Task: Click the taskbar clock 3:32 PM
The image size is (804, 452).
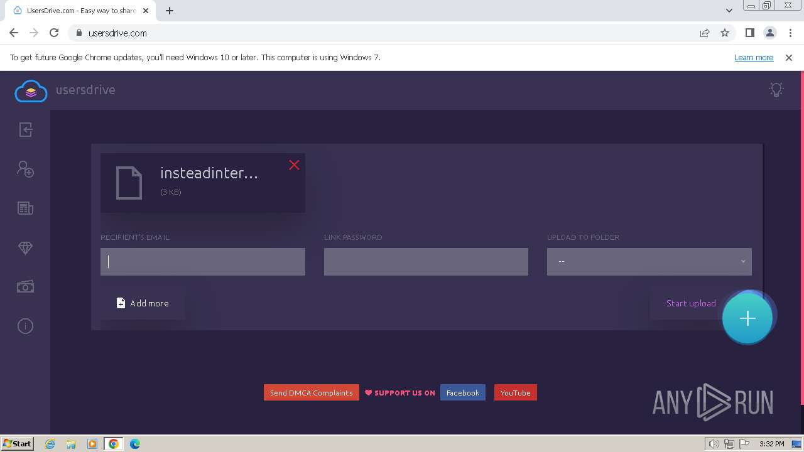Action: click(771, 444)
